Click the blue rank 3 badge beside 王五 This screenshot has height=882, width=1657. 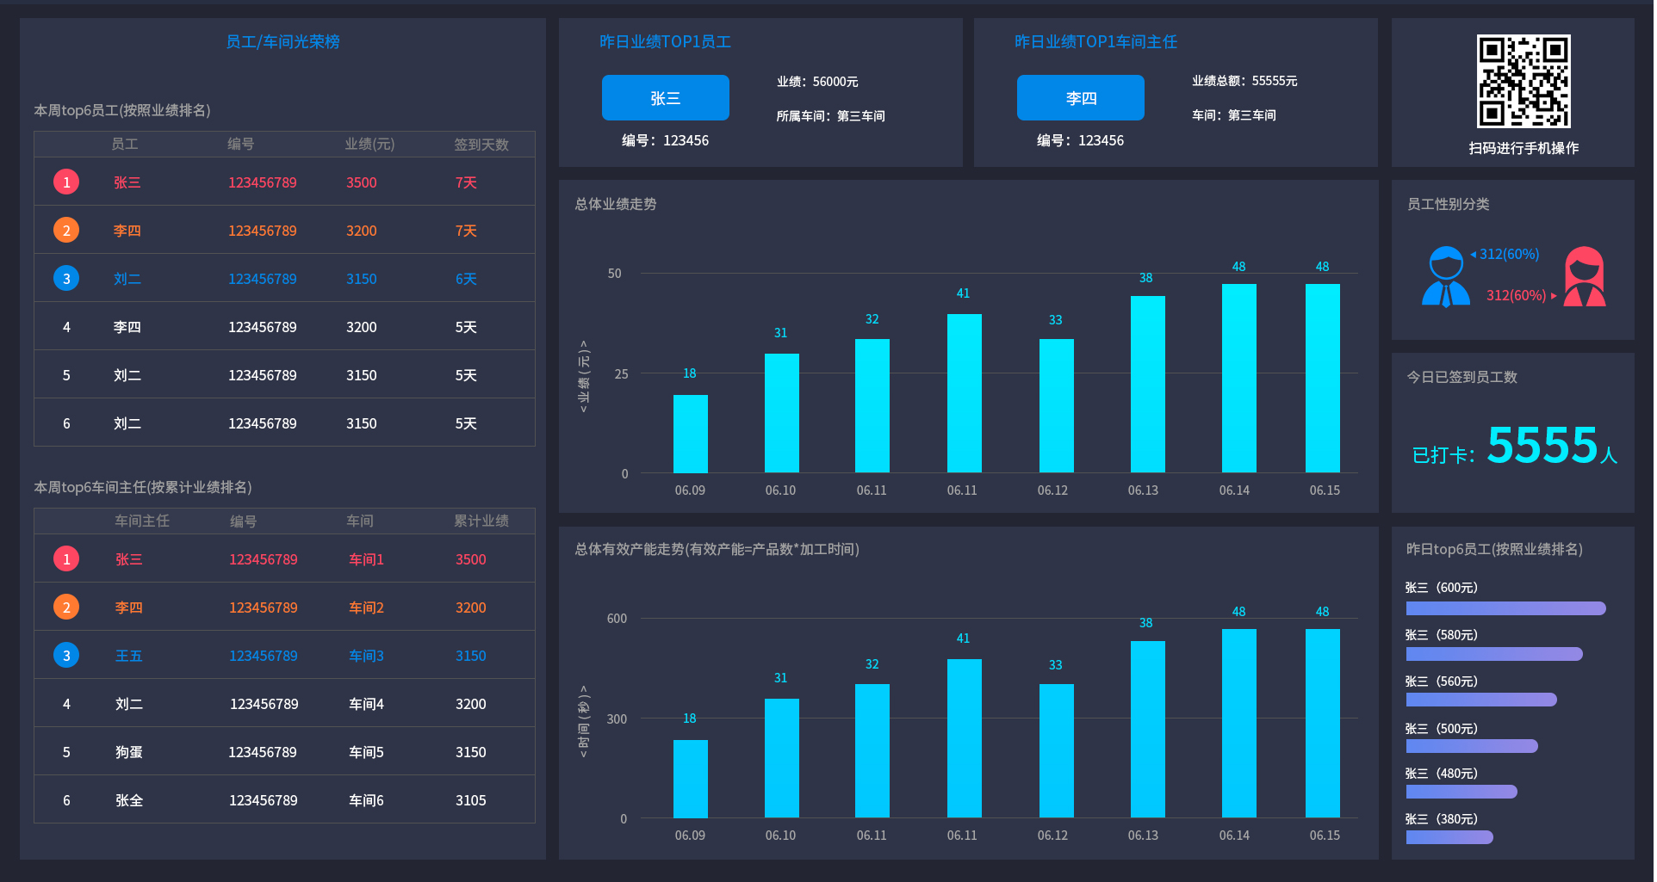click(x=66, y=656)
